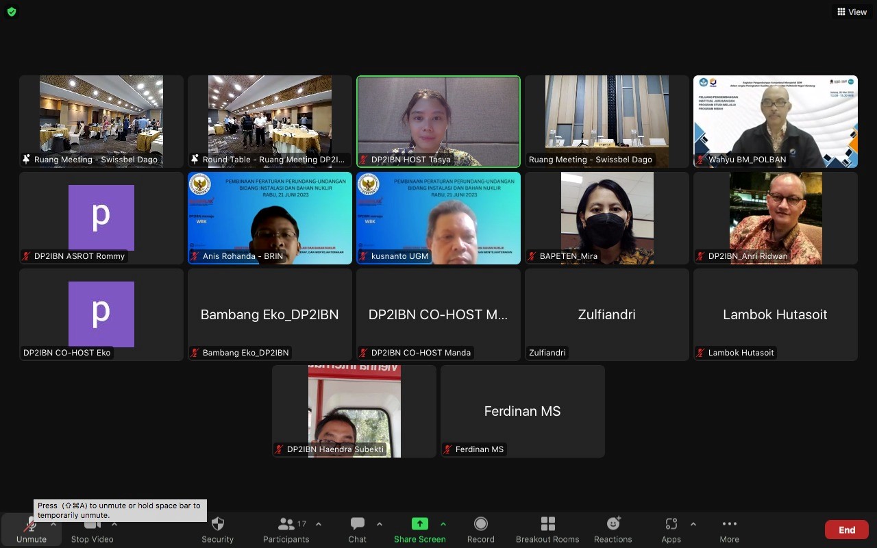The height and width of the screenshot is (548, 877).
Task: Click the green encryption shield icon
Action: coord(12,12)
